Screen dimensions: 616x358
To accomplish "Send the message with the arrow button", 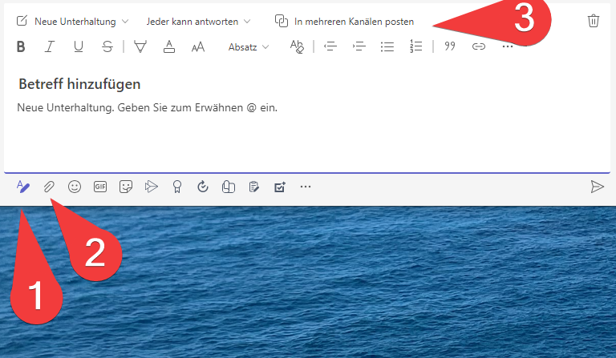I will pyautogui.click(x=597, y=187).
